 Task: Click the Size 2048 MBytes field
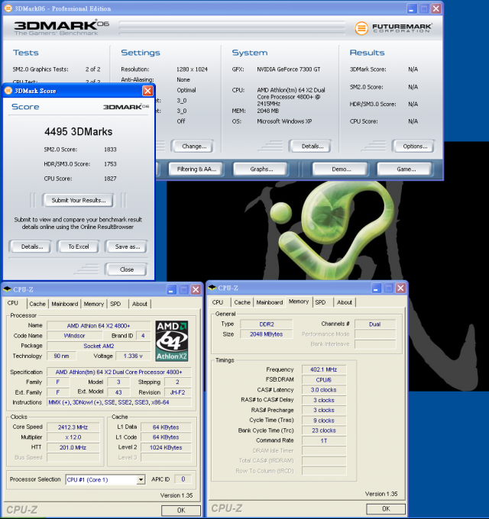[267, 334]
